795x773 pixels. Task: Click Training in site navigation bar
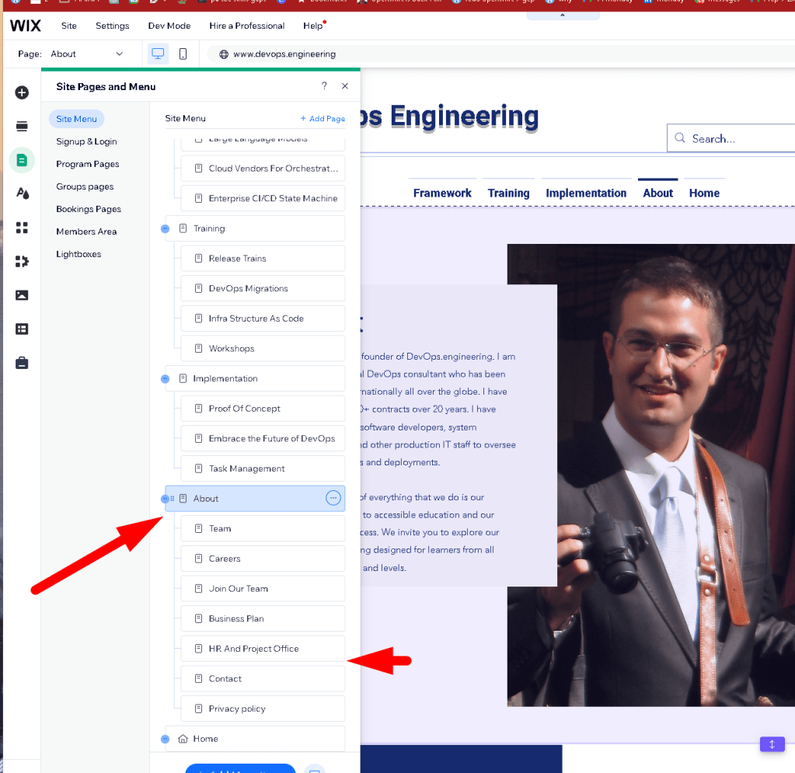click(508, 193)
